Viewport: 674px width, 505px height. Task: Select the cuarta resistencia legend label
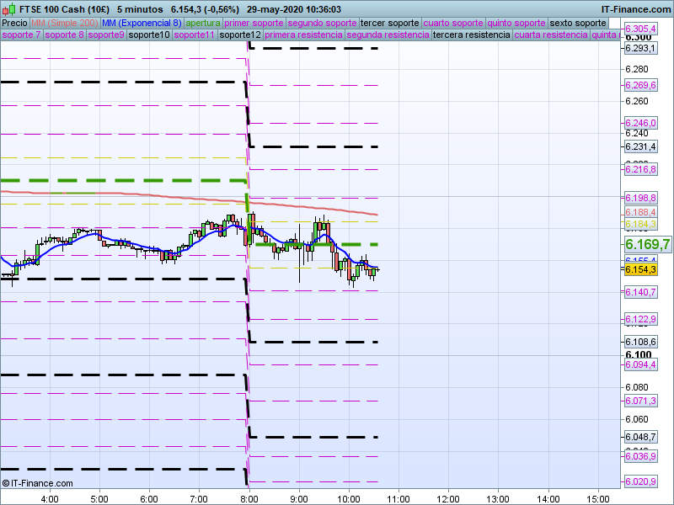pos(551,35)
